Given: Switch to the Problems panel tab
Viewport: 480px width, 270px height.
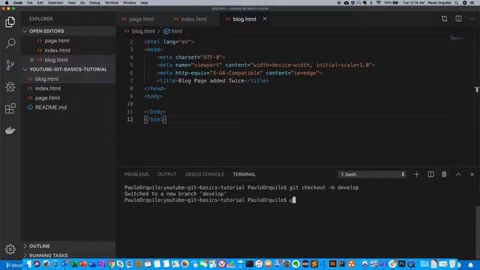Looking at the screenshot, I should click(x=136, y=175).
